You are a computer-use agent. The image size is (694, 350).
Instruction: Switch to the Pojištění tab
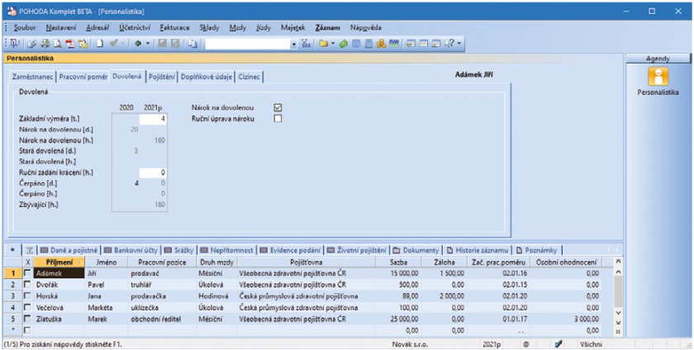pyautogui.click(x=161, y=76)
